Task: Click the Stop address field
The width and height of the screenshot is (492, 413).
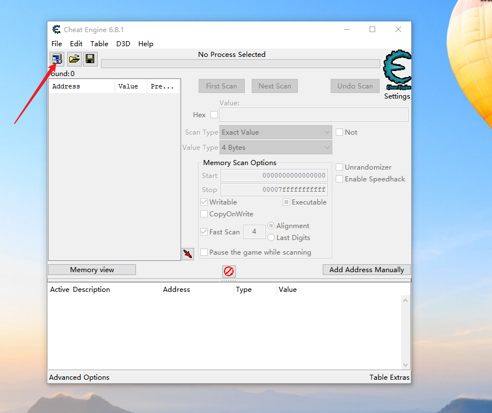Action: (274, 189)
